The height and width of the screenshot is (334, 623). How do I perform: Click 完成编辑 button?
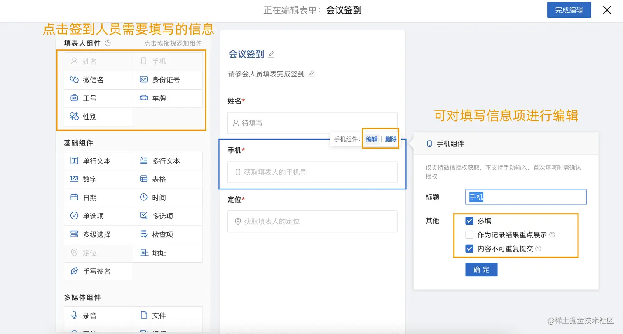569,10
